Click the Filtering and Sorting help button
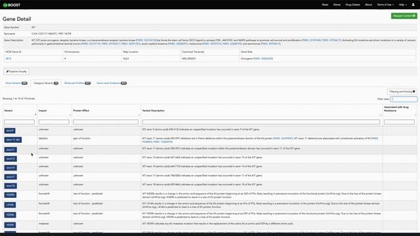The width and height of the screenshot is (420, 236). 402,92
